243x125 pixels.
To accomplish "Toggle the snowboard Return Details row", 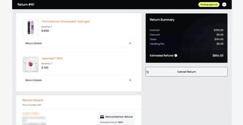I will 79,43.
